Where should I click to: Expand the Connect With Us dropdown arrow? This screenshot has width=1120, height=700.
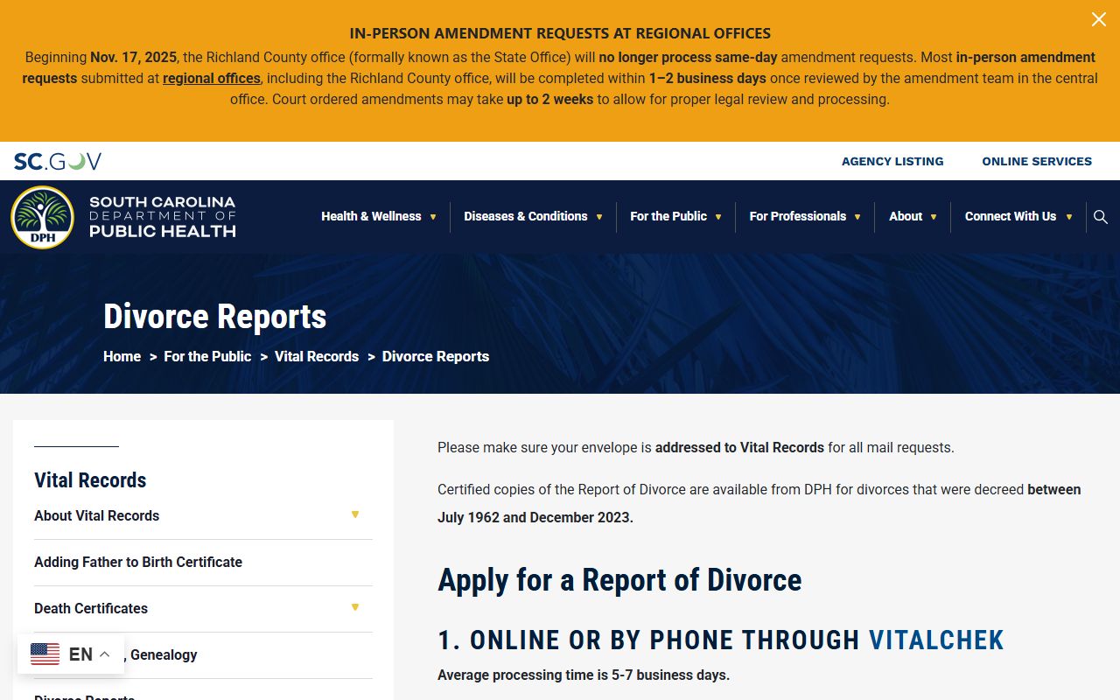[1069, 217]
